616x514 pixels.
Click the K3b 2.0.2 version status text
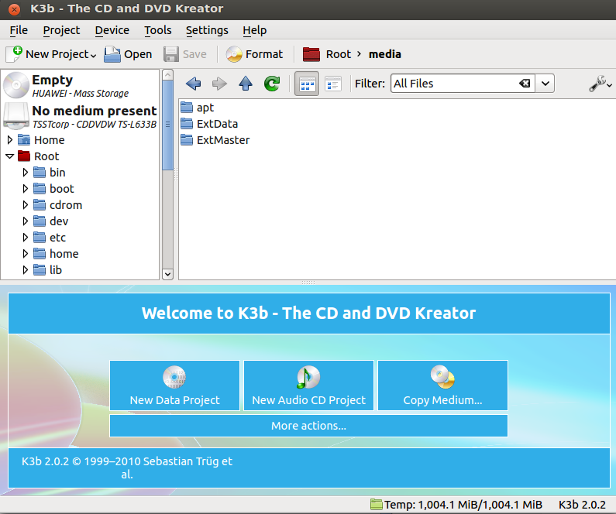(x=582, y=505)
